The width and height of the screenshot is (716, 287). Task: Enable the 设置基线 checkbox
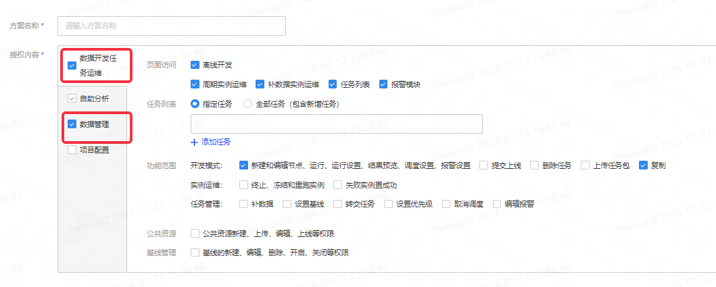tap(287, 203)
